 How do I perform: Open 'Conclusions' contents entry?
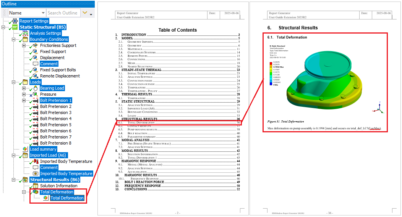click(x=177, y=189)
